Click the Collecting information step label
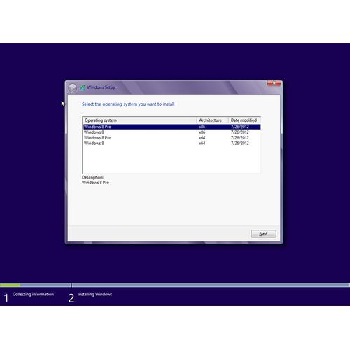This screenshot has height=350, width=350. (x=33, y=294)
